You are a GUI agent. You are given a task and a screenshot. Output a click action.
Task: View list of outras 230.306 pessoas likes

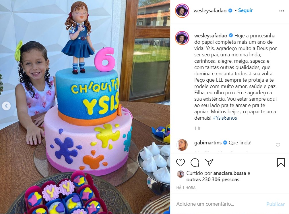point(213,179)
